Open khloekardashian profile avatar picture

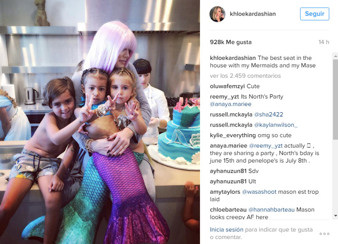pos(217,14)
